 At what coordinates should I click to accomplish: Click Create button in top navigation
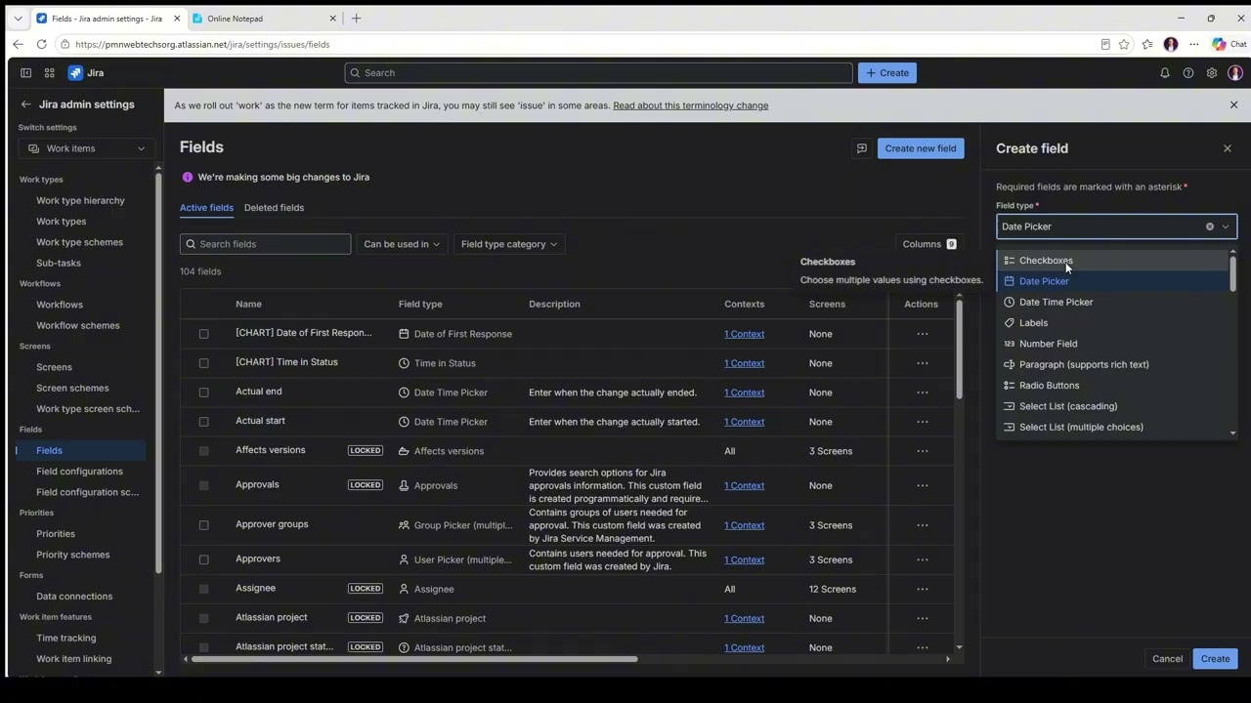(887, 73)
